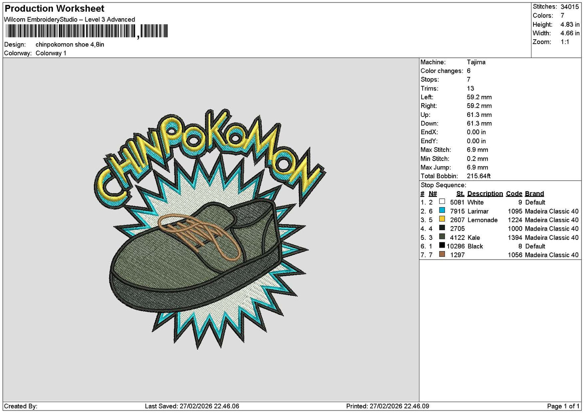
Task: Click the brown 1056 thread color swatch
Action: [442, 254]
